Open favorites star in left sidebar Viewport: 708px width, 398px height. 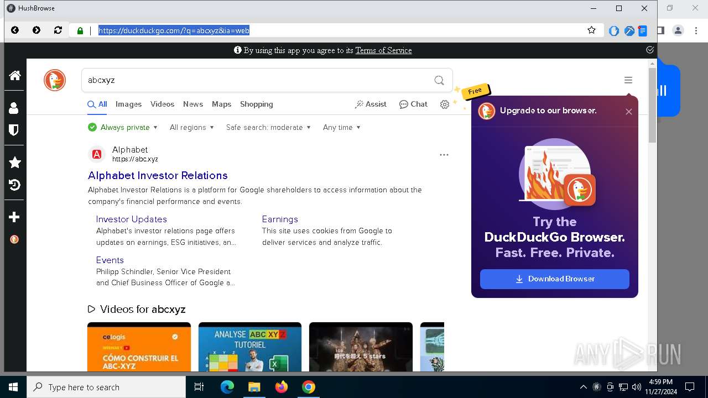(x=15, y=163)
